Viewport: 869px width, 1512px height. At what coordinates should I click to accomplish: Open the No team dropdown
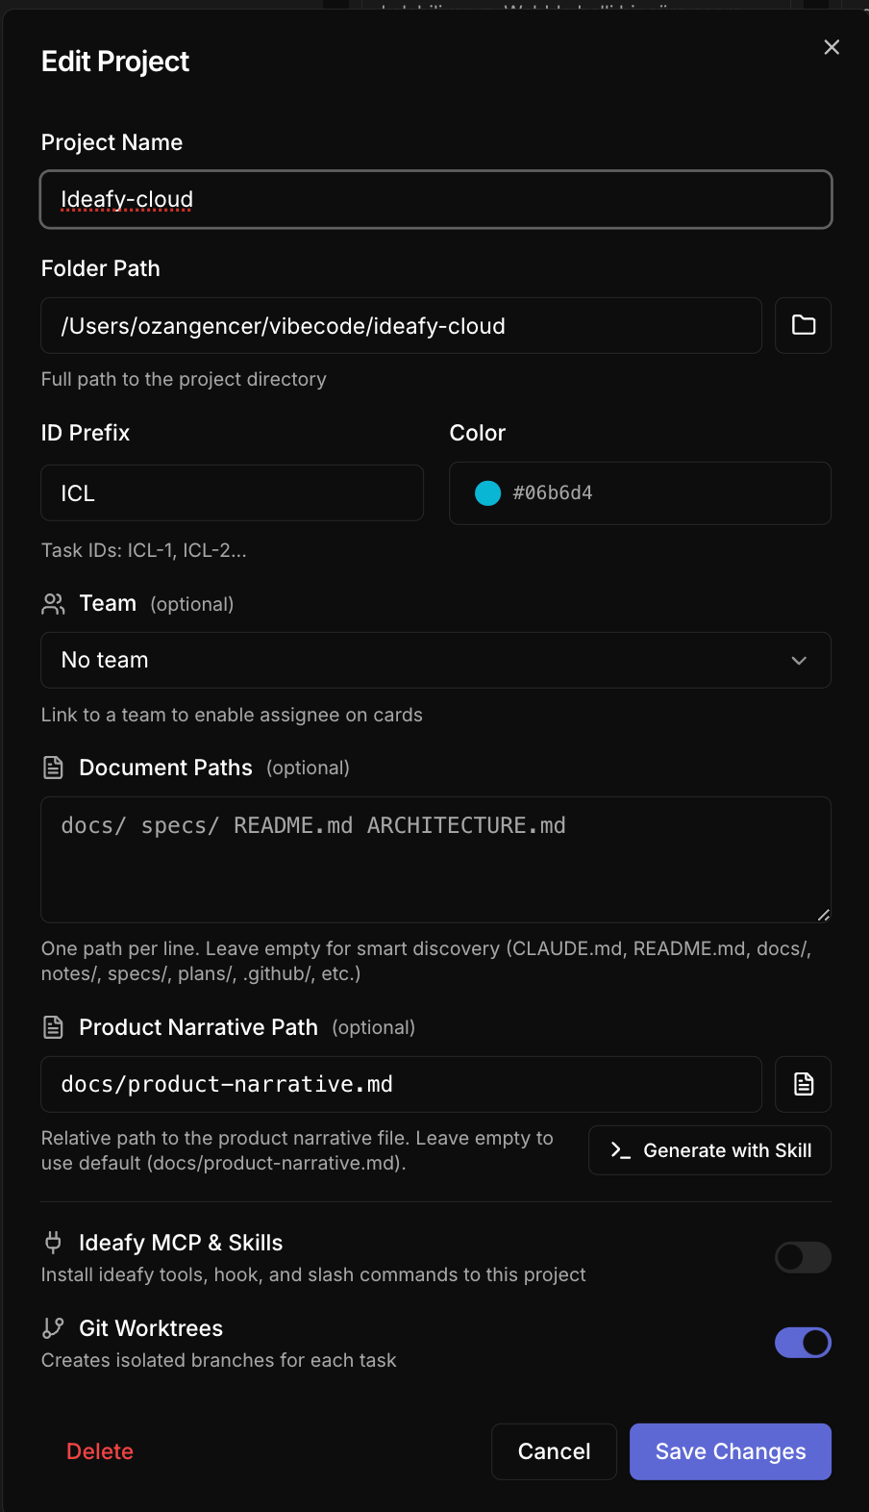click(x=435, y=661)
